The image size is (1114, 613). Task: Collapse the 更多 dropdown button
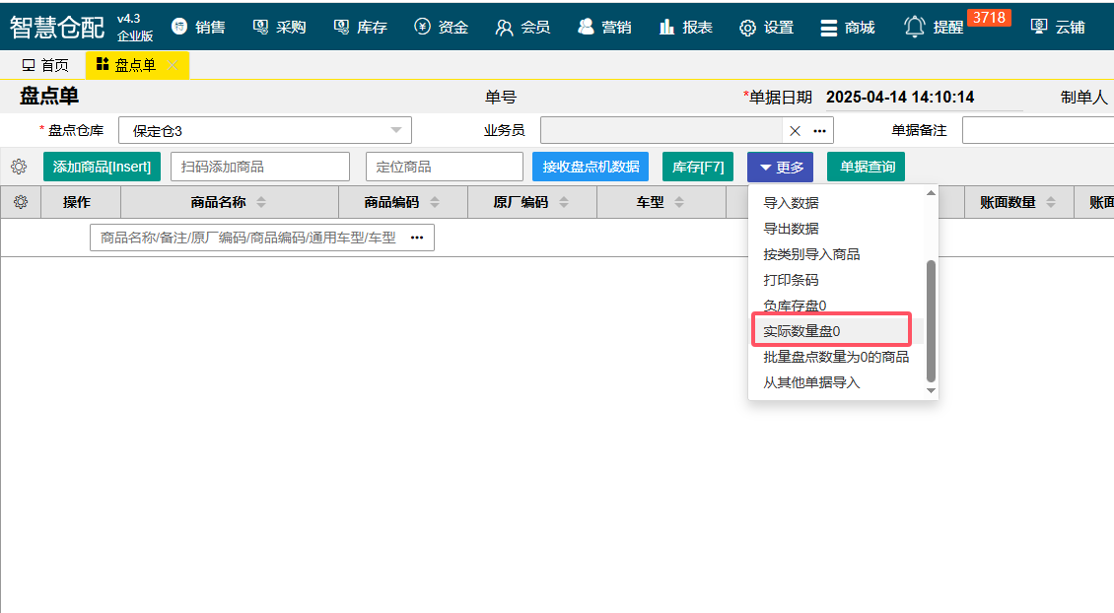pyautogui.click(x=780, y=168)
